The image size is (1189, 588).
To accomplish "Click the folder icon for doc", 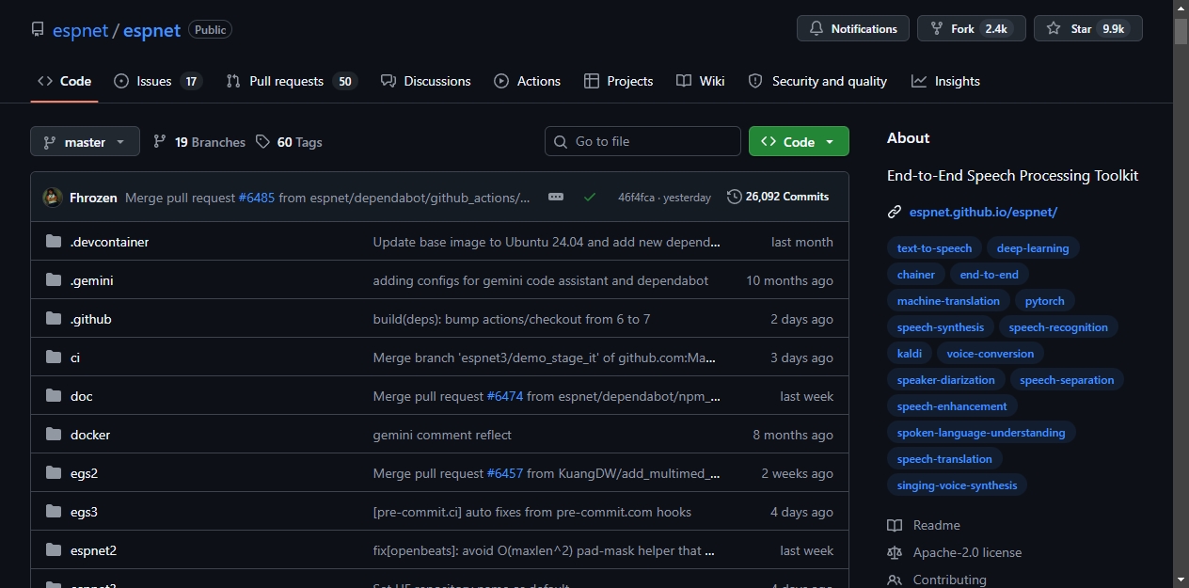I will point(54,396).
